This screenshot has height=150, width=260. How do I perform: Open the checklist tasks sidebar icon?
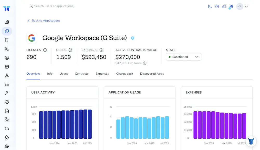coord(7,84)
